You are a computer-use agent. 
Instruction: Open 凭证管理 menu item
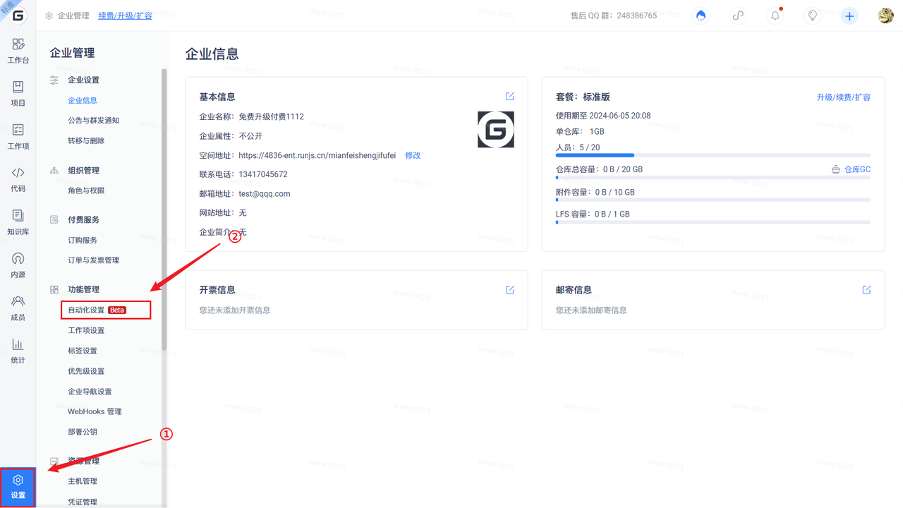pos(83,502)
